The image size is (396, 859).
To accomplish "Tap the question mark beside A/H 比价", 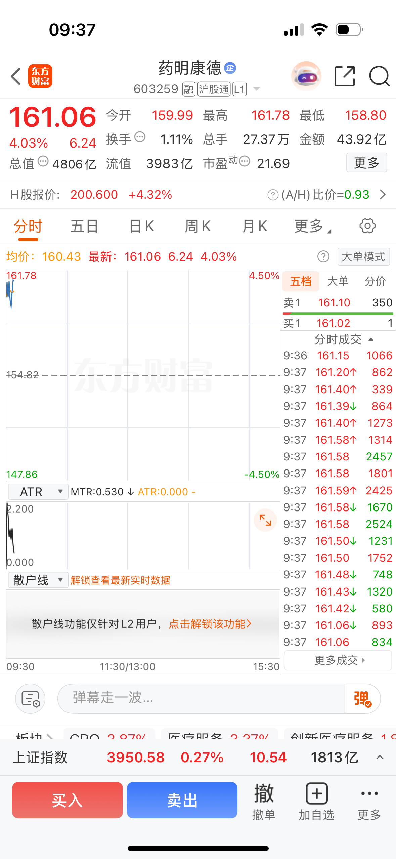I will click(x=273, y=195).
